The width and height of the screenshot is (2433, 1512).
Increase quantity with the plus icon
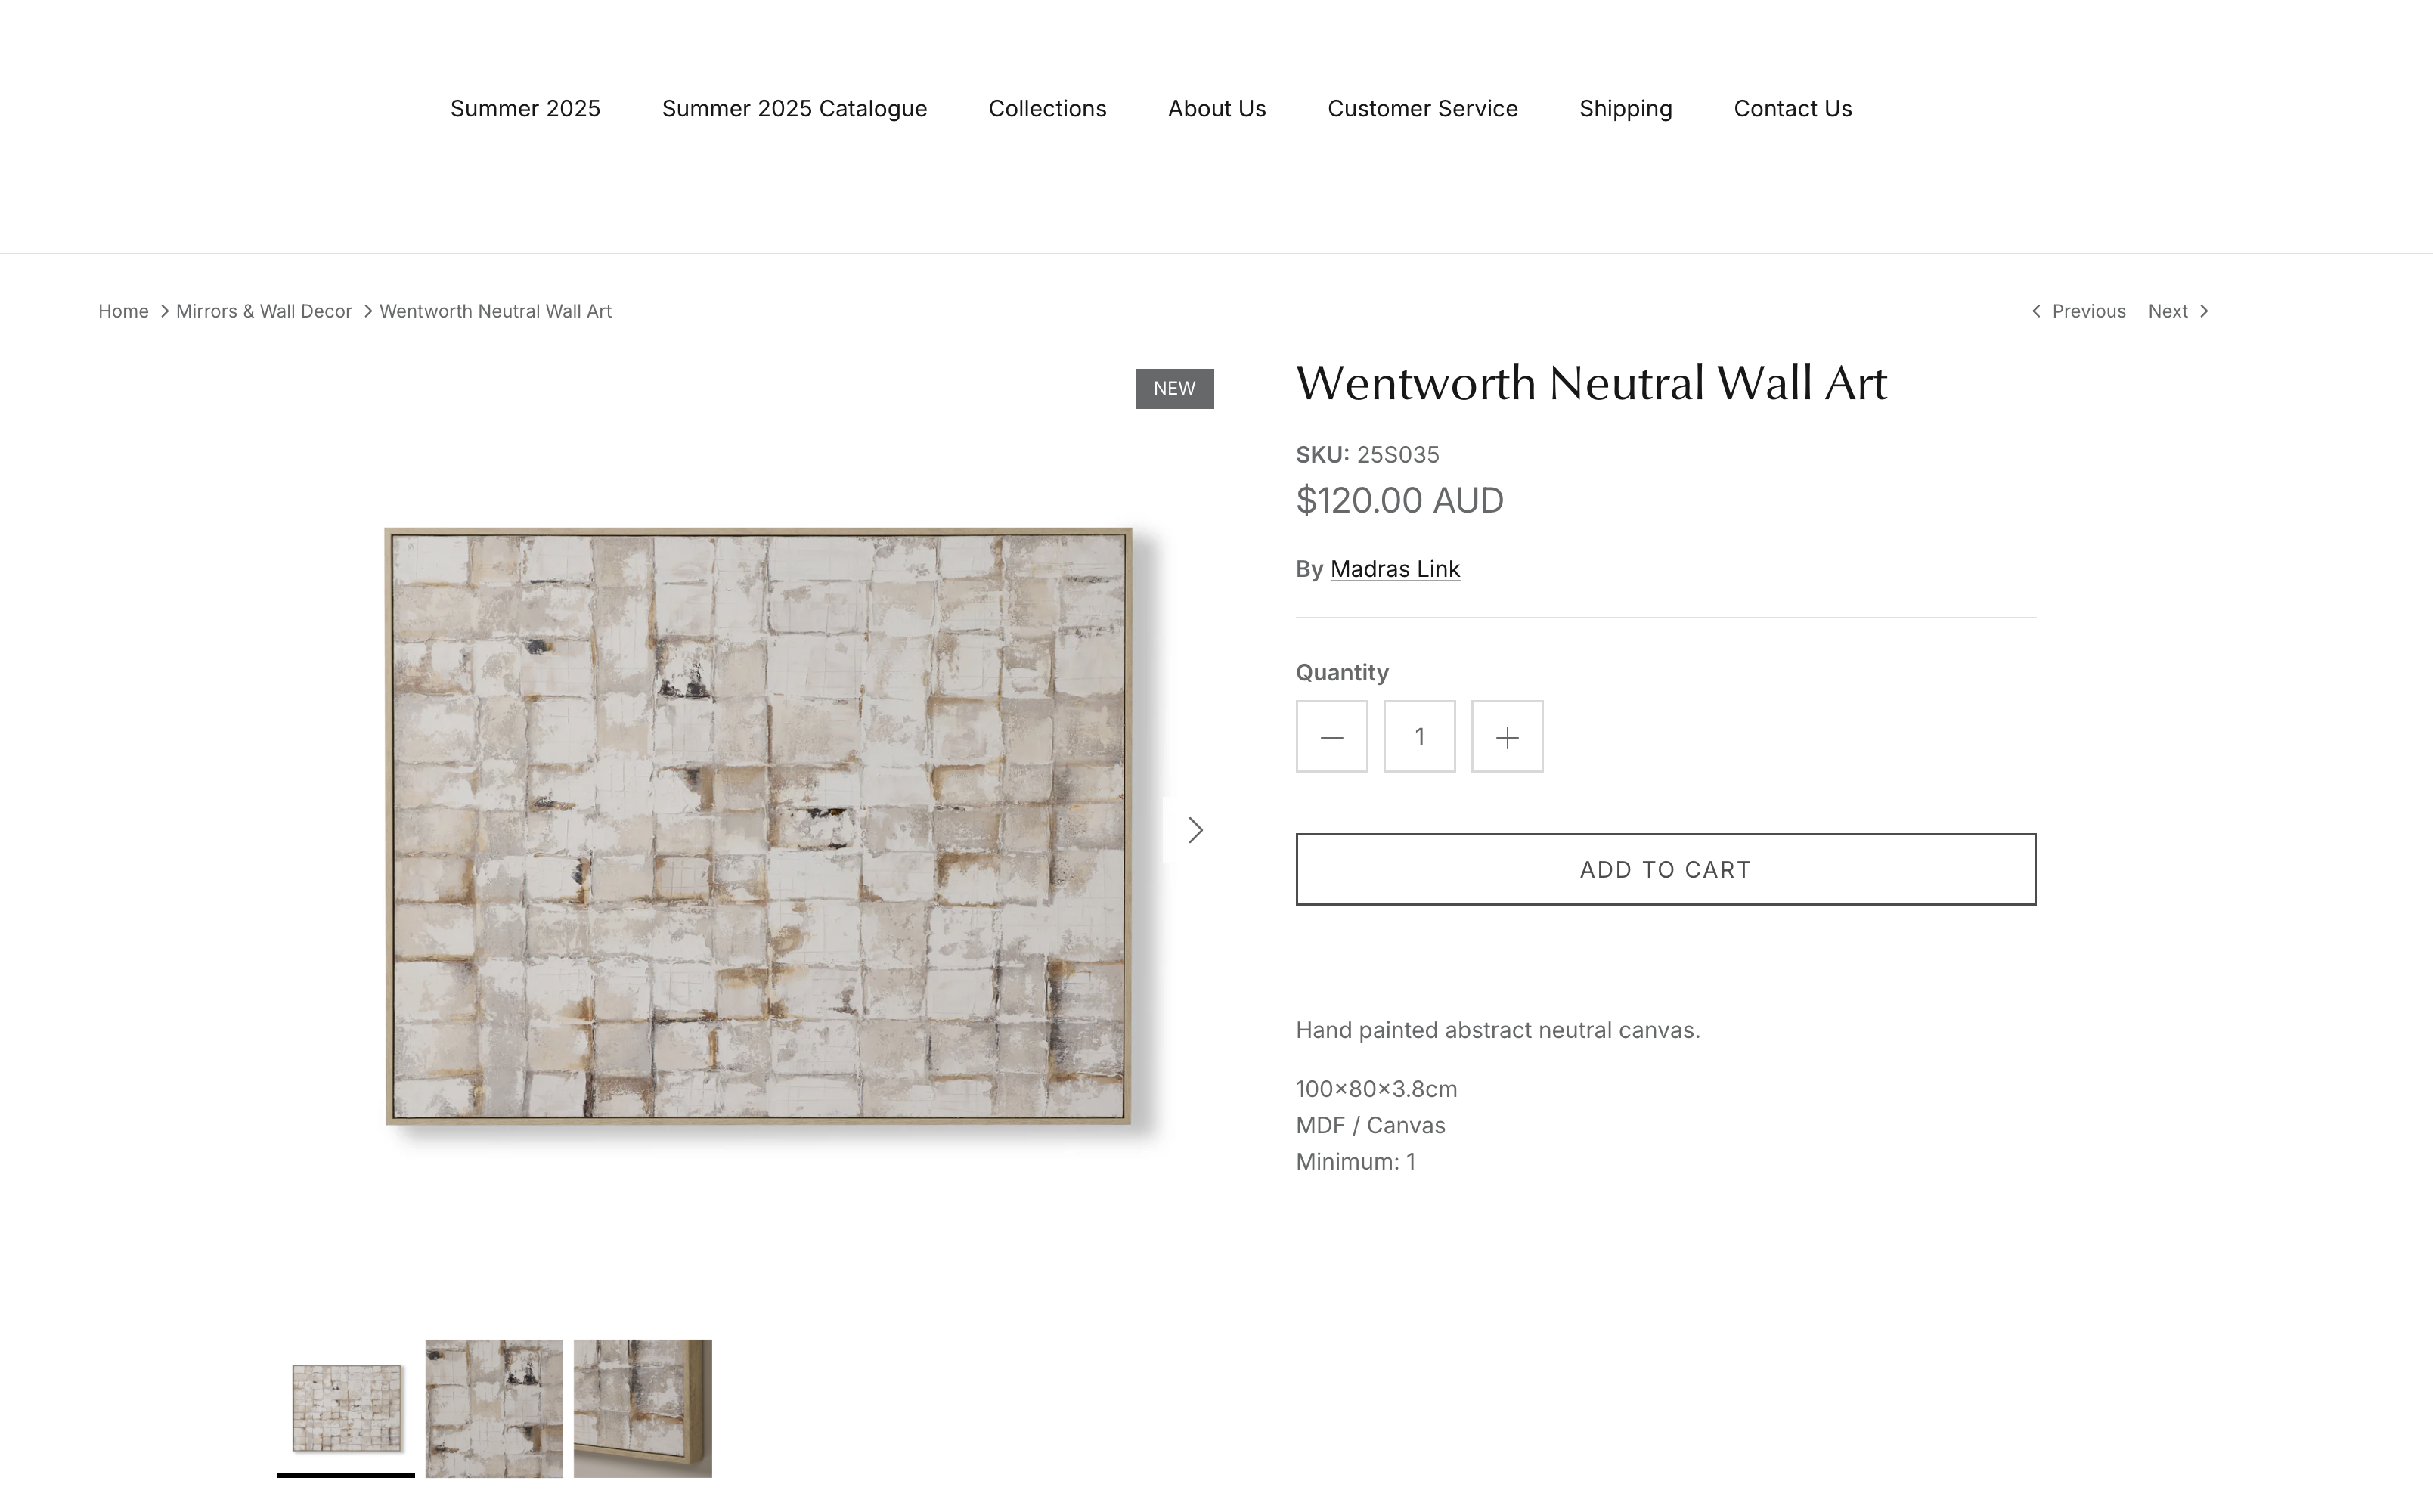1507,737
